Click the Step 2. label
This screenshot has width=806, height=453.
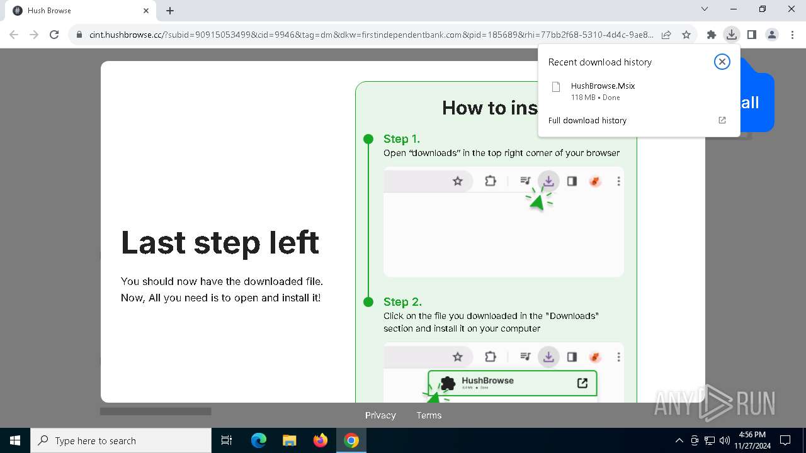coord(402,302)
